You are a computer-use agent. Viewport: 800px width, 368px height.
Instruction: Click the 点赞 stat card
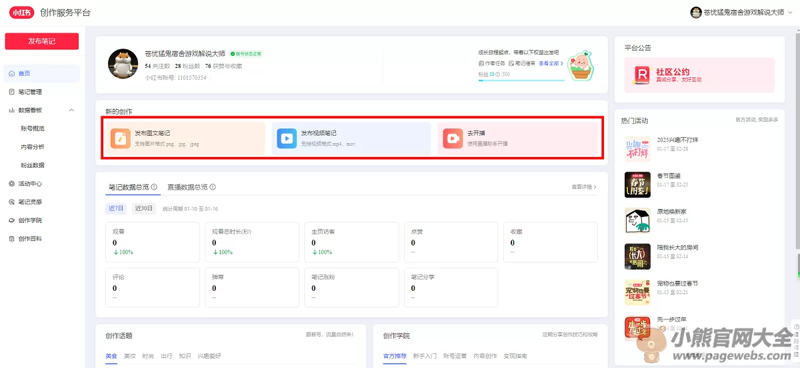[451, 242]
